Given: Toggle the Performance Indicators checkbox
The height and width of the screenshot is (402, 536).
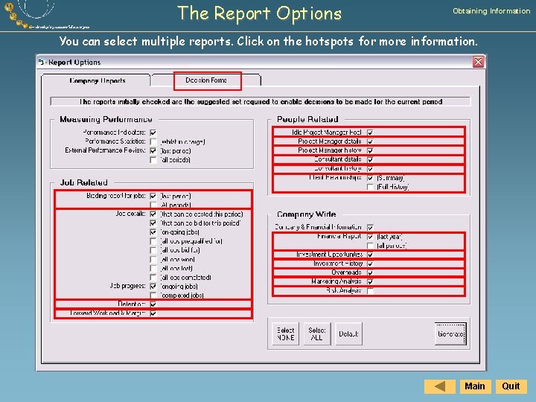Looking at the screenshot, I should pyautogui.click(x=153, y=133).
